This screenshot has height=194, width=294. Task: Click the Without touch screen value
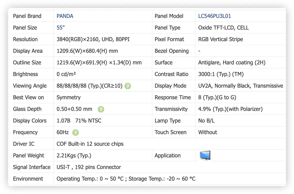point(208,132)
